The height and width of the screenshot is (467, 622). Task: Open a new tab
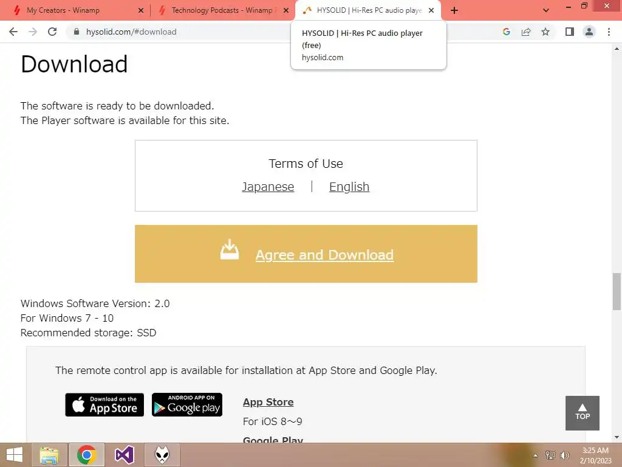(x=454, y=10)
